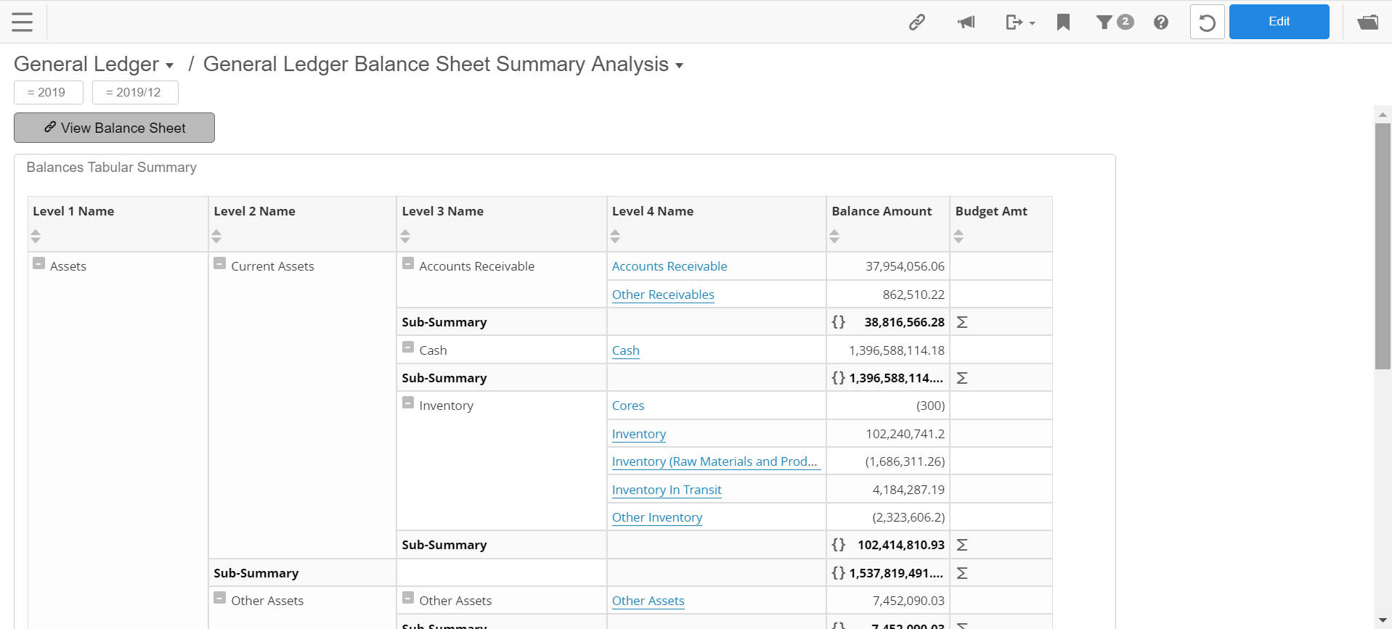
Task: Click braces icon beside 38,816,566.28
Action: [x=839, y=322]
